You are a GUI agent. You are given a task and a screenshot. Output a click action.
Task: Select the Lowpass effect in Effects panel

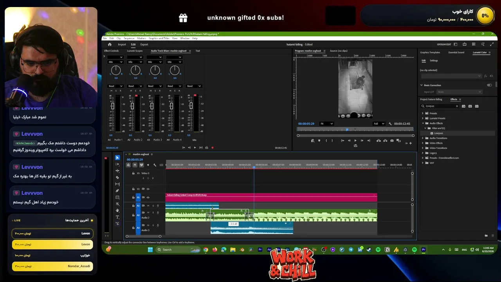point(438,133)
